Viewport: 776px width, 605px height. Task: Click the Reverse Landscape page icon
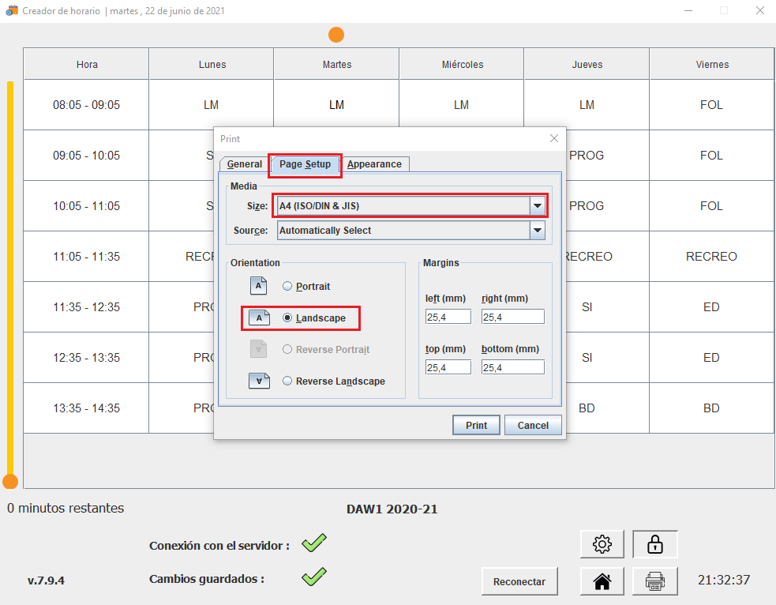click(259, 381)
